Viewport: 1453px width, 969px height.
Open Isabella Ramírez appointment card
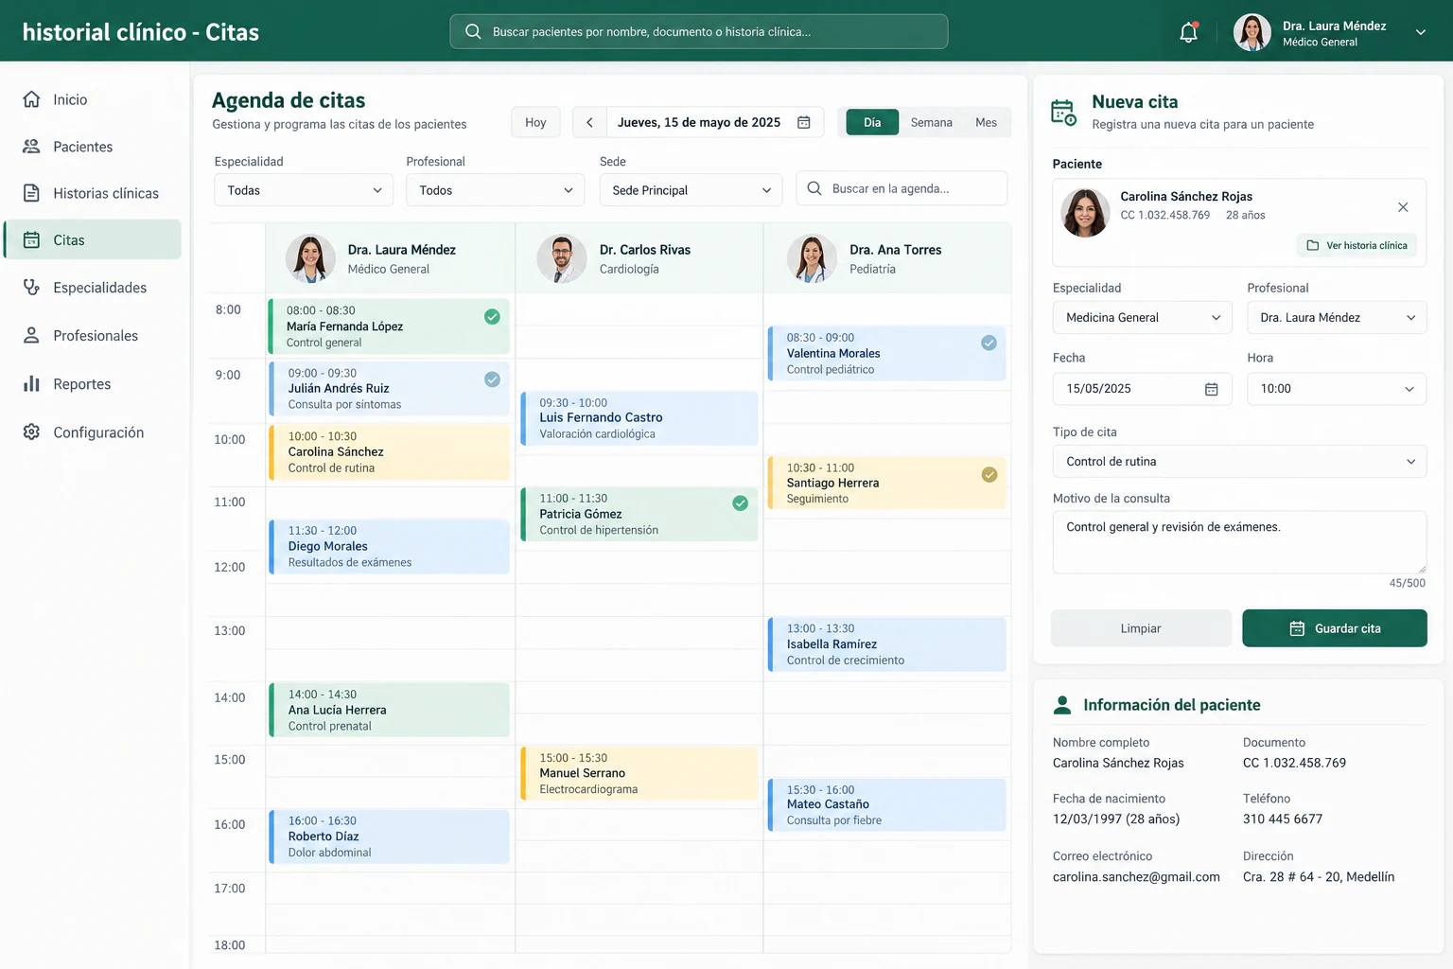click(x=887, y=644)
